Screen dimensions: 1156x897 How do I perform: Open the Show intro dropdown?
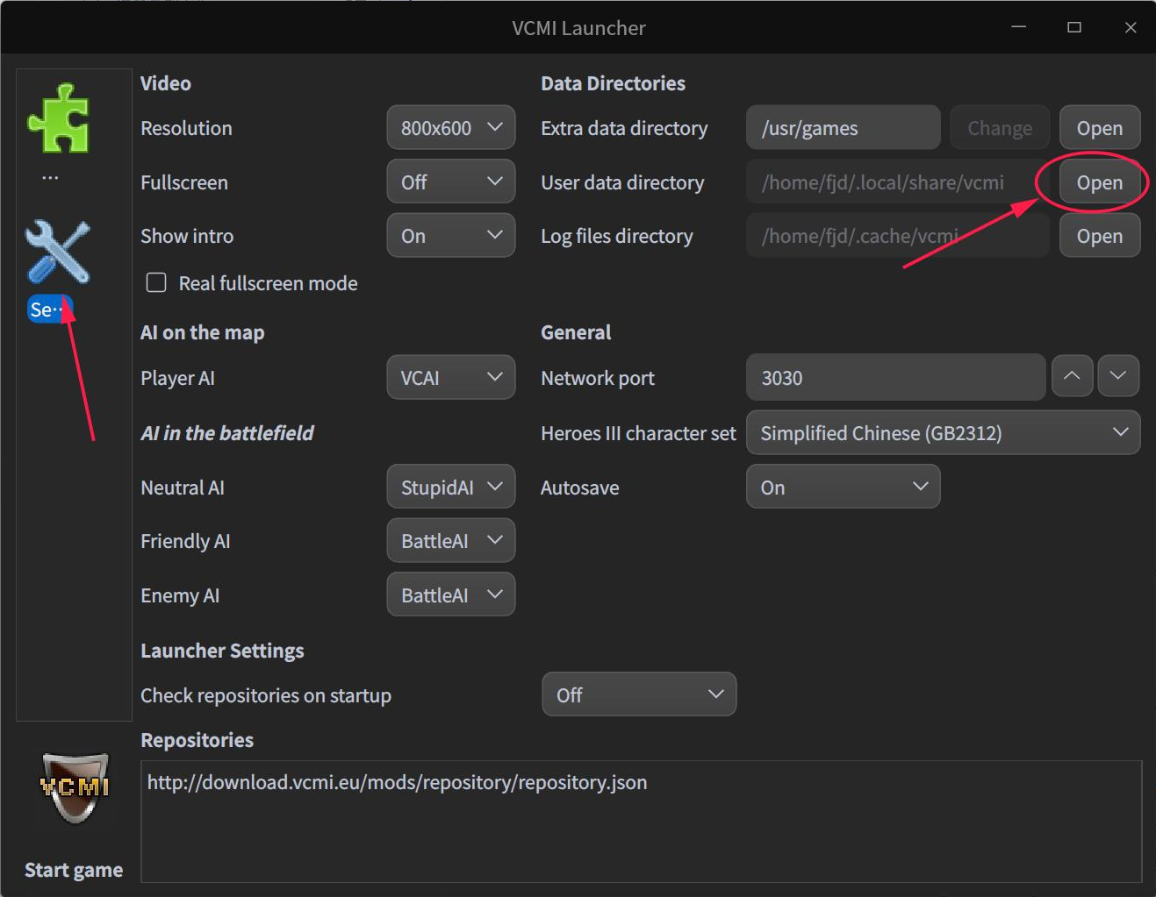point(451,236)
